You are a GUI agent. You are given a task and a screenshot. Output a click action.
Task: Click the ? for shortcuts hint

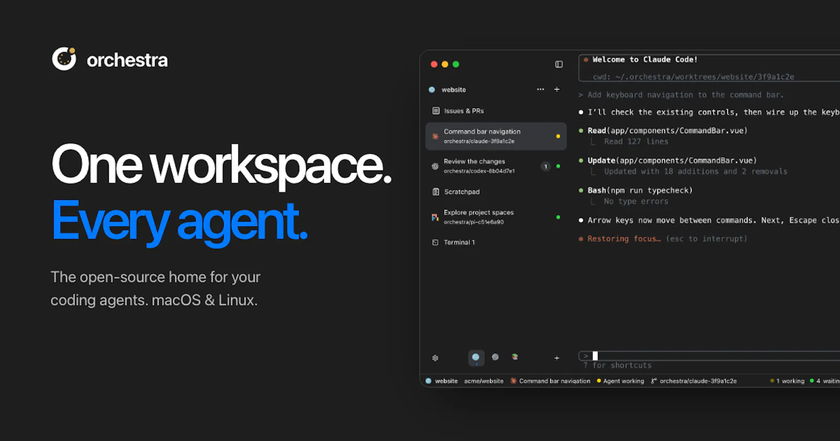click(x=617, y=365)
